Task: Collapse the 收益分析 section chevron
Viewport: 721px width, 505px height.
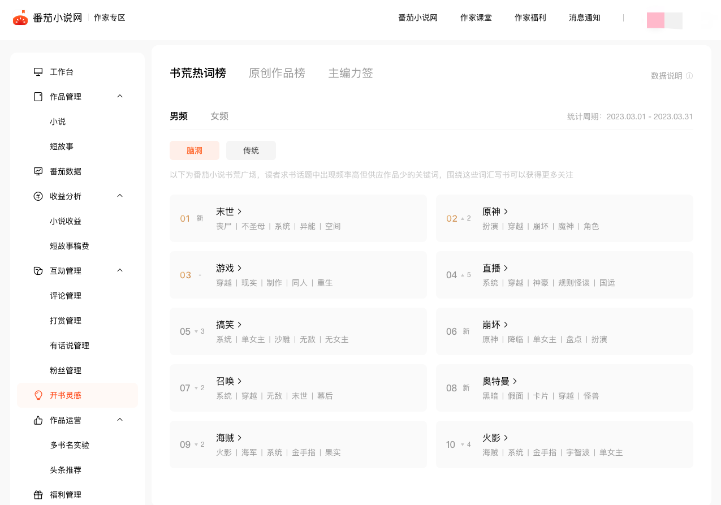Action: [x=120, y=196]
